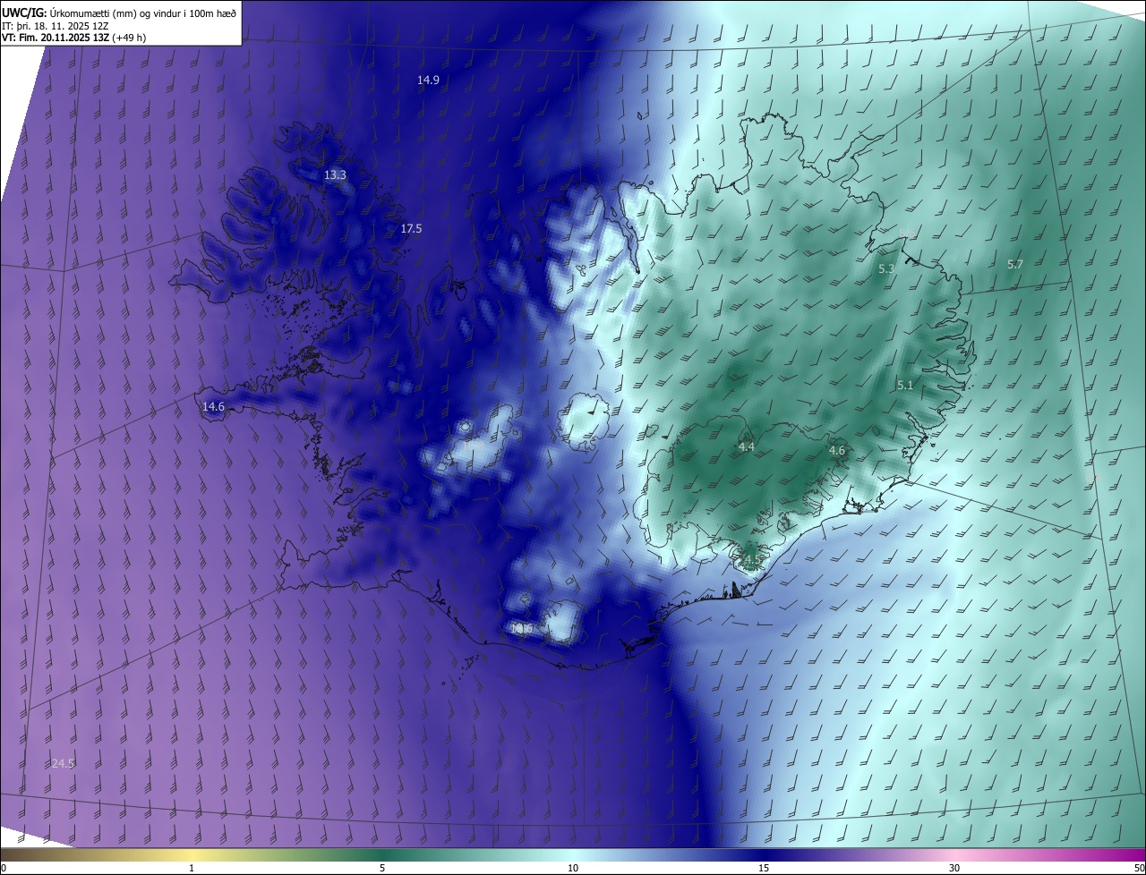Click the 4.5 value near the south coast

click(x=752, y=561)
